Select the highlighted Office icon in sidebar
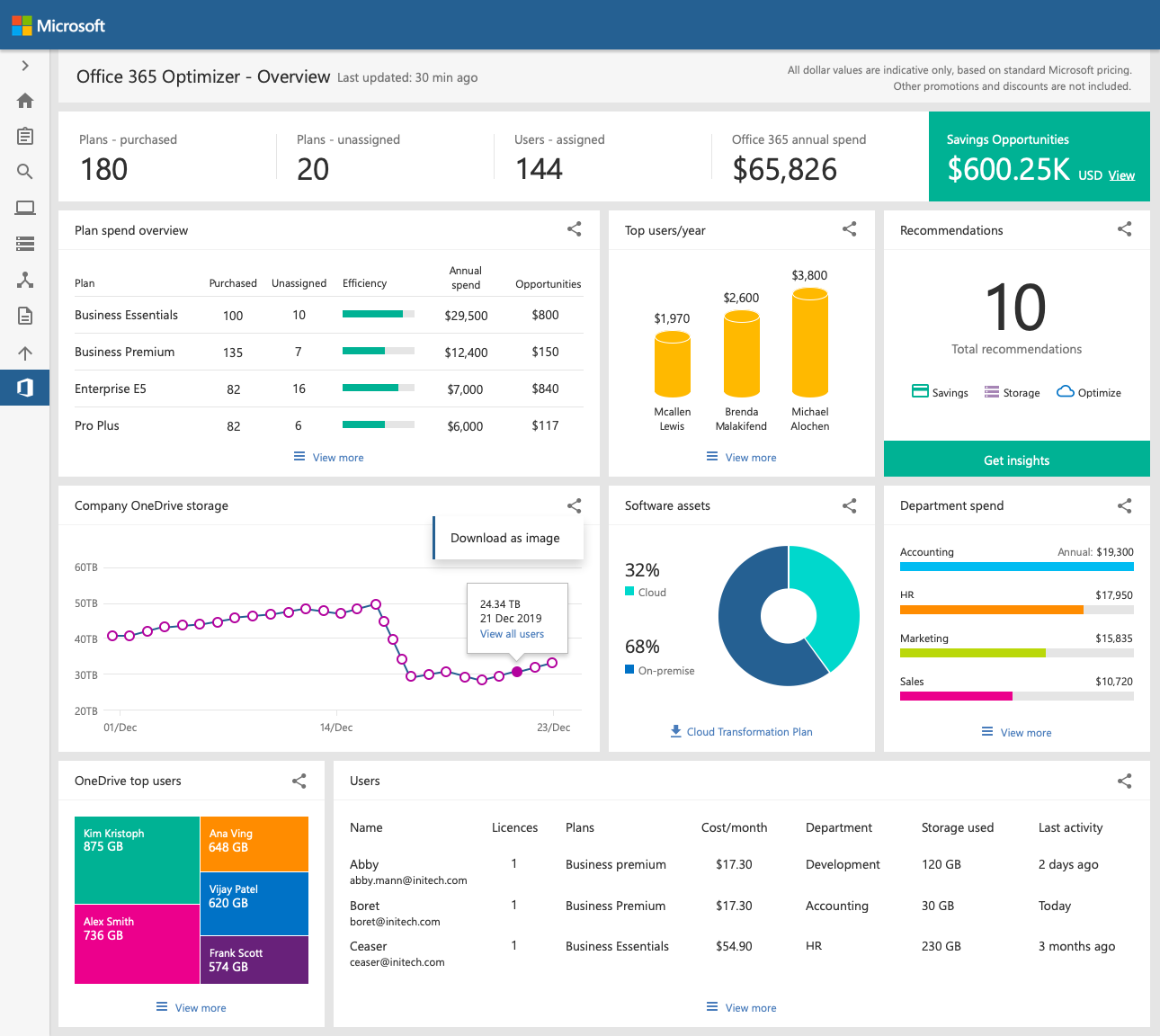The image size is (1160, 1036). pos(25,388)
